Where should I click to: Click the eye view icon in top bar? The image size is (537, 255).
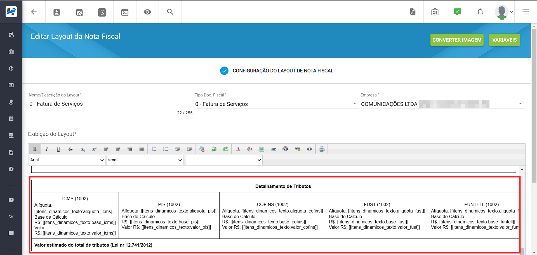coord(147,12)
